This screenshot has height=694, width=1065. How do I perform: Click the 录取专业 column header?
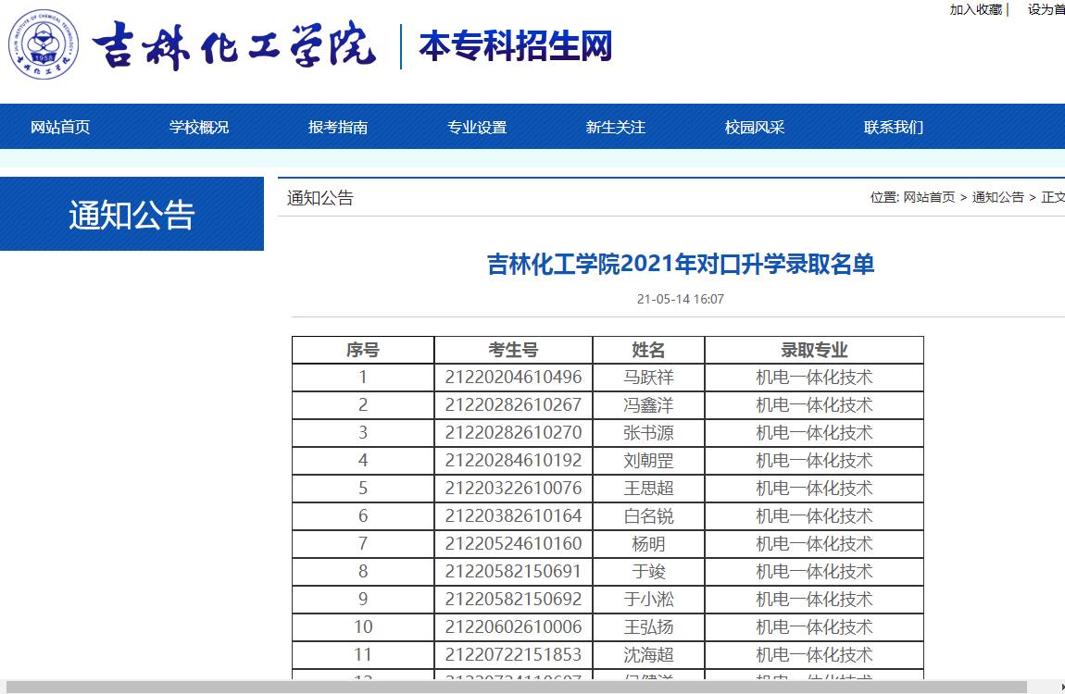point(814,350)
